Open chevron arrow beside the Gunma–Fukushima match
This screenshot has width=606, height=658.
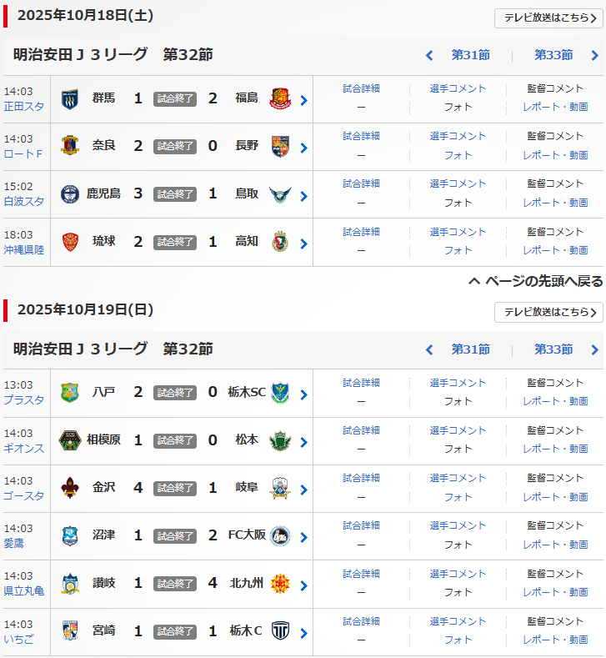[x=304, y=100]
